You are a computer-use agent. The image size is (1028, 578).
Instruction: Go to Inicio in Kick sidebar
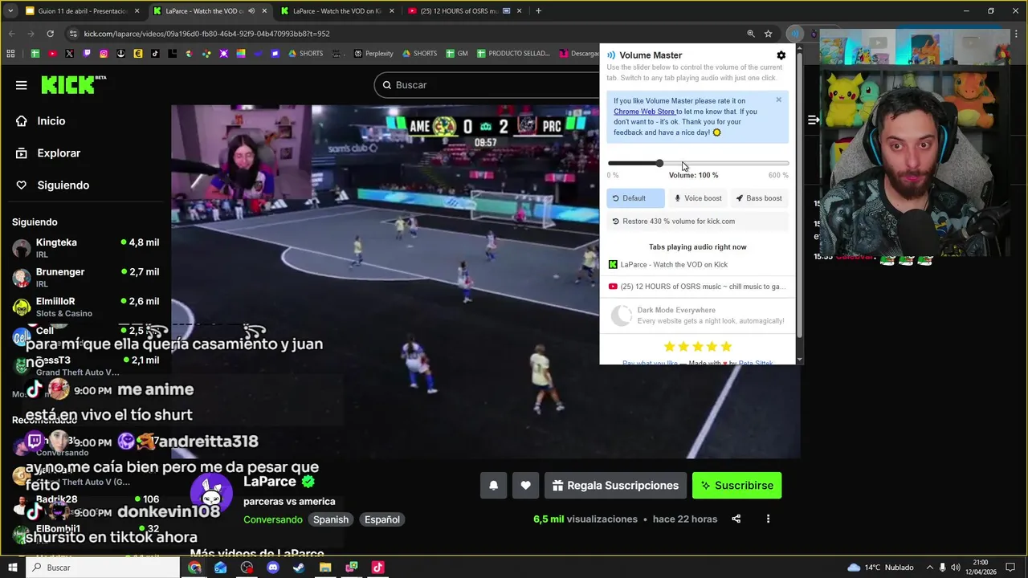(51, 121)
